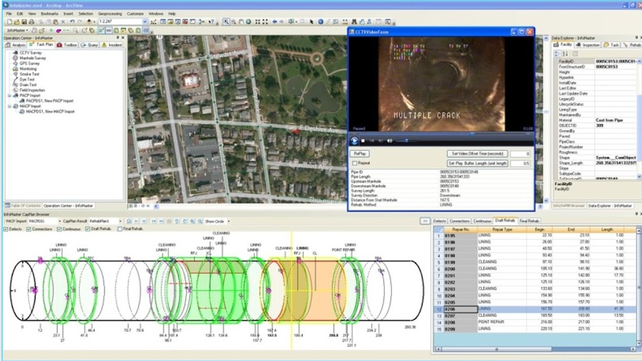This screenshot has height=361, width=642.
Task: Expand the PACP Import tree node
Action: coord(10,95)
